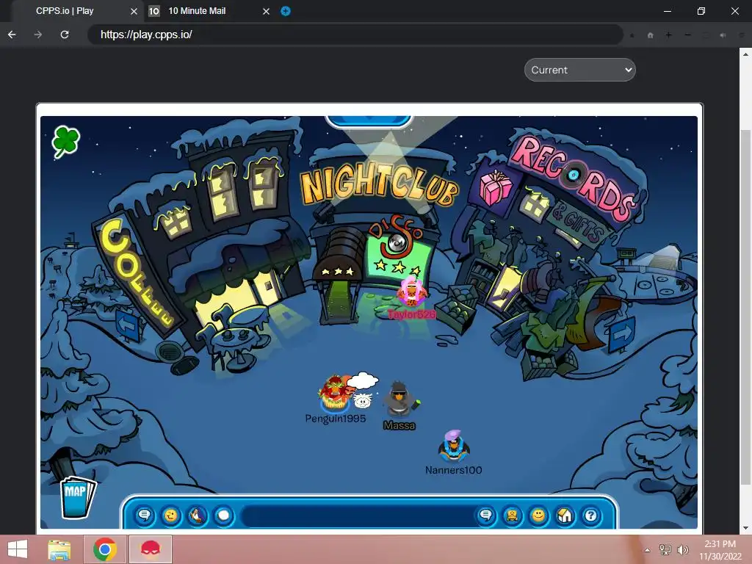Click the right arrow direction sign

point(621,333)
